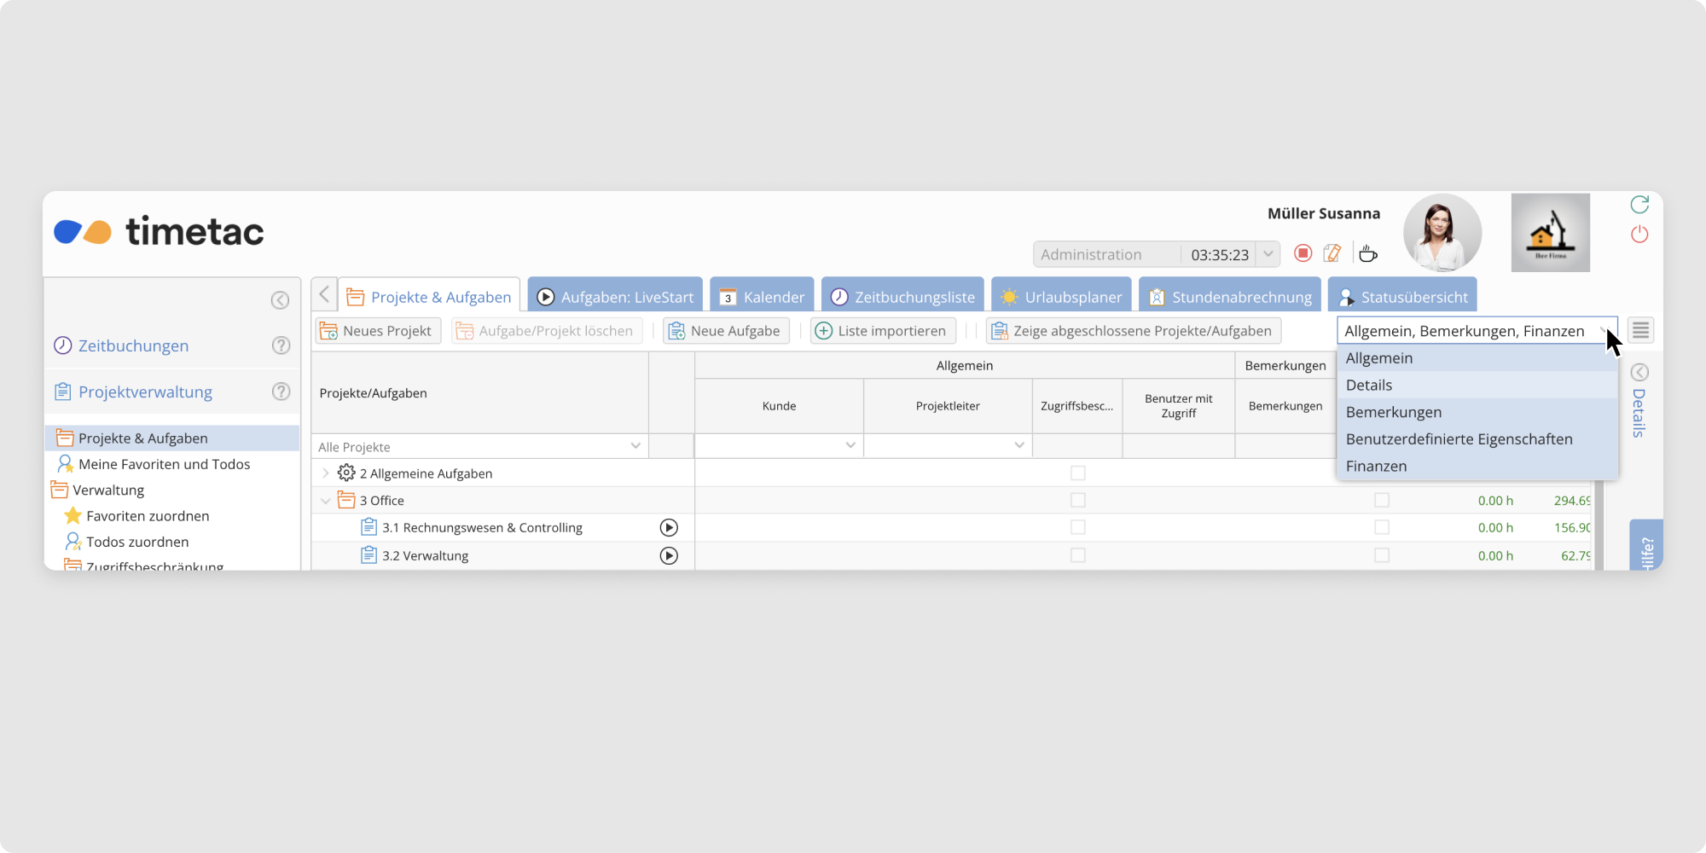
Task: Click help icon next to Zeitbuchungen
Action: 281,345
